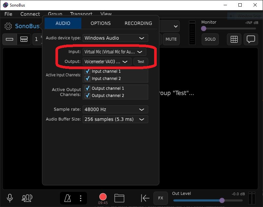The height and width of the screenshot is (207, 263).
Task: Click the SOLO button
Action: pos(210,39)
